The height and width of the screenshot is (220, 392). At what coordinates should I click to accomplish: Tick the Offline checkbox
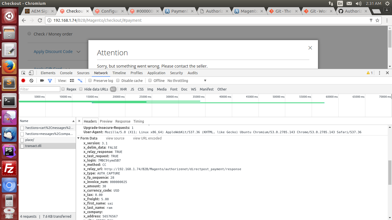click(x=150, y=81)
